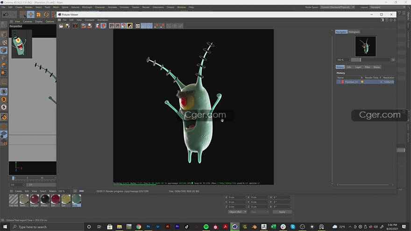
Task: Click Save Image icon in Picture Viewer
Action: coord(67,26)
